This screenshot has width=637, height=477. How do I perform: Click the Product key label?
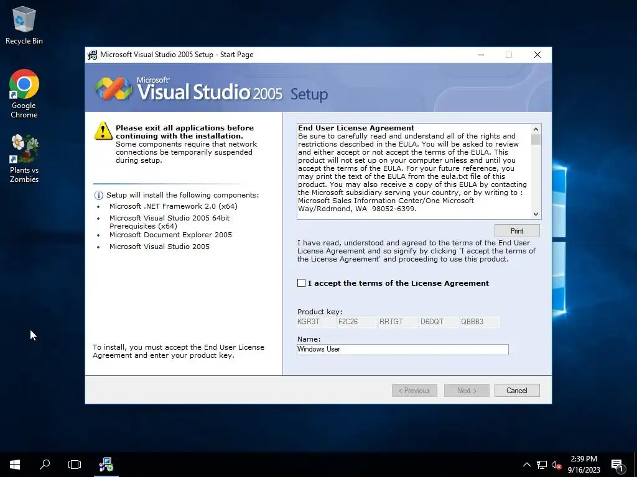pos(320,312)
